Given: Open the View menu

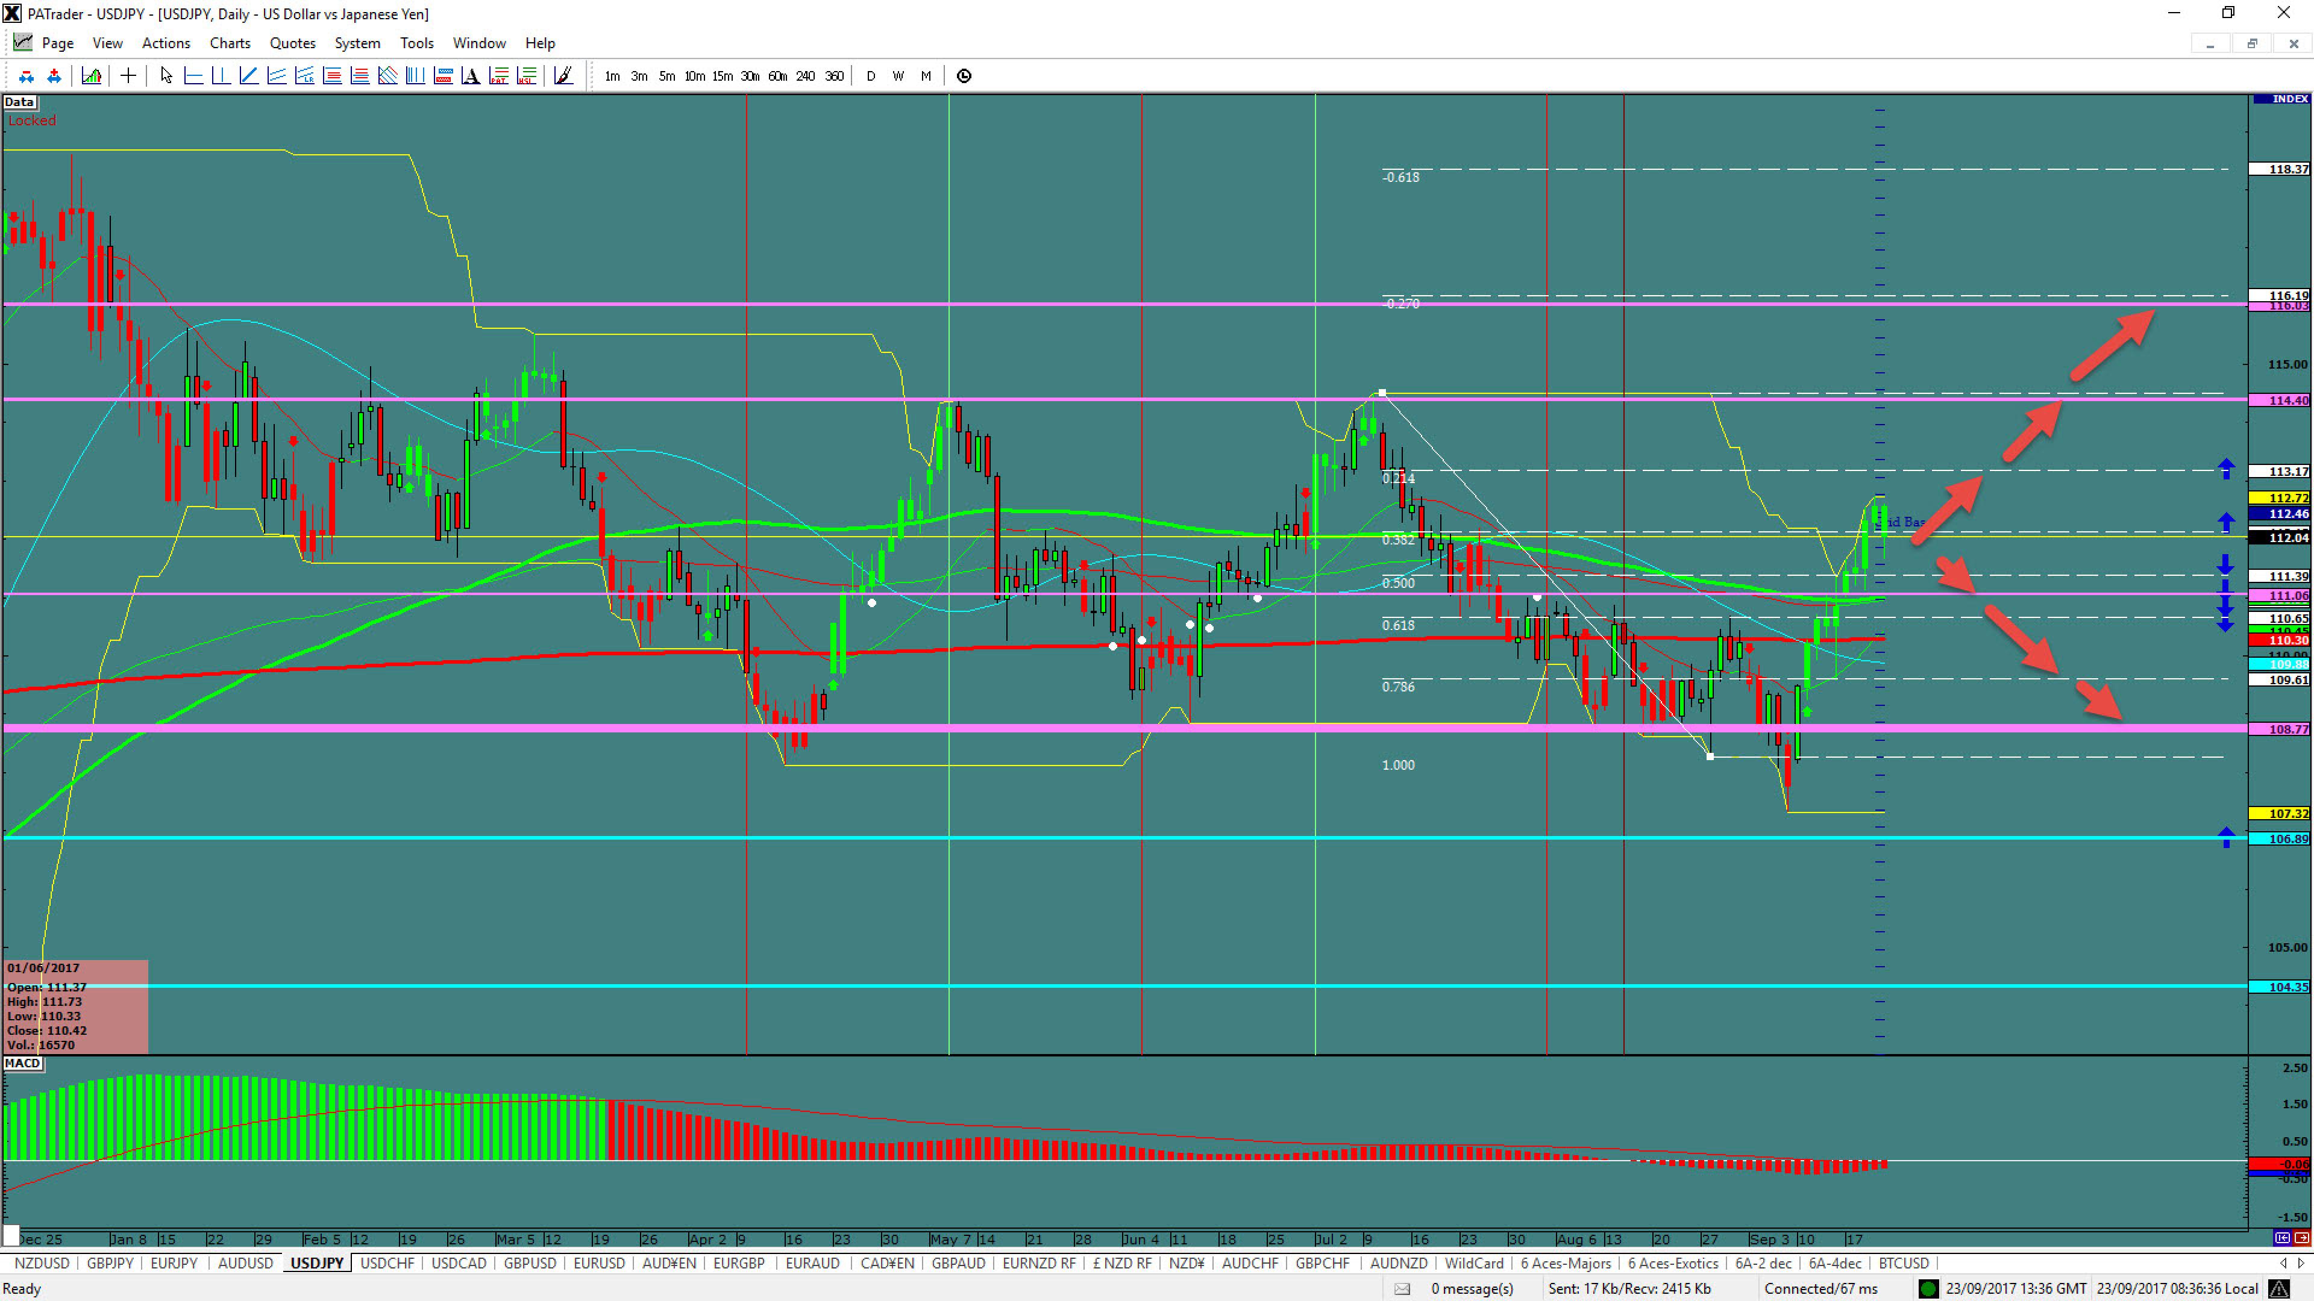Looking at the screenshot, I should coord(108,43).
